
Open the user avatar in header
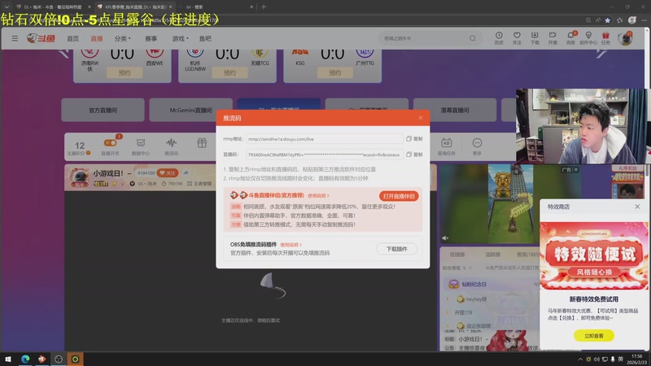(x=625, y=38)
